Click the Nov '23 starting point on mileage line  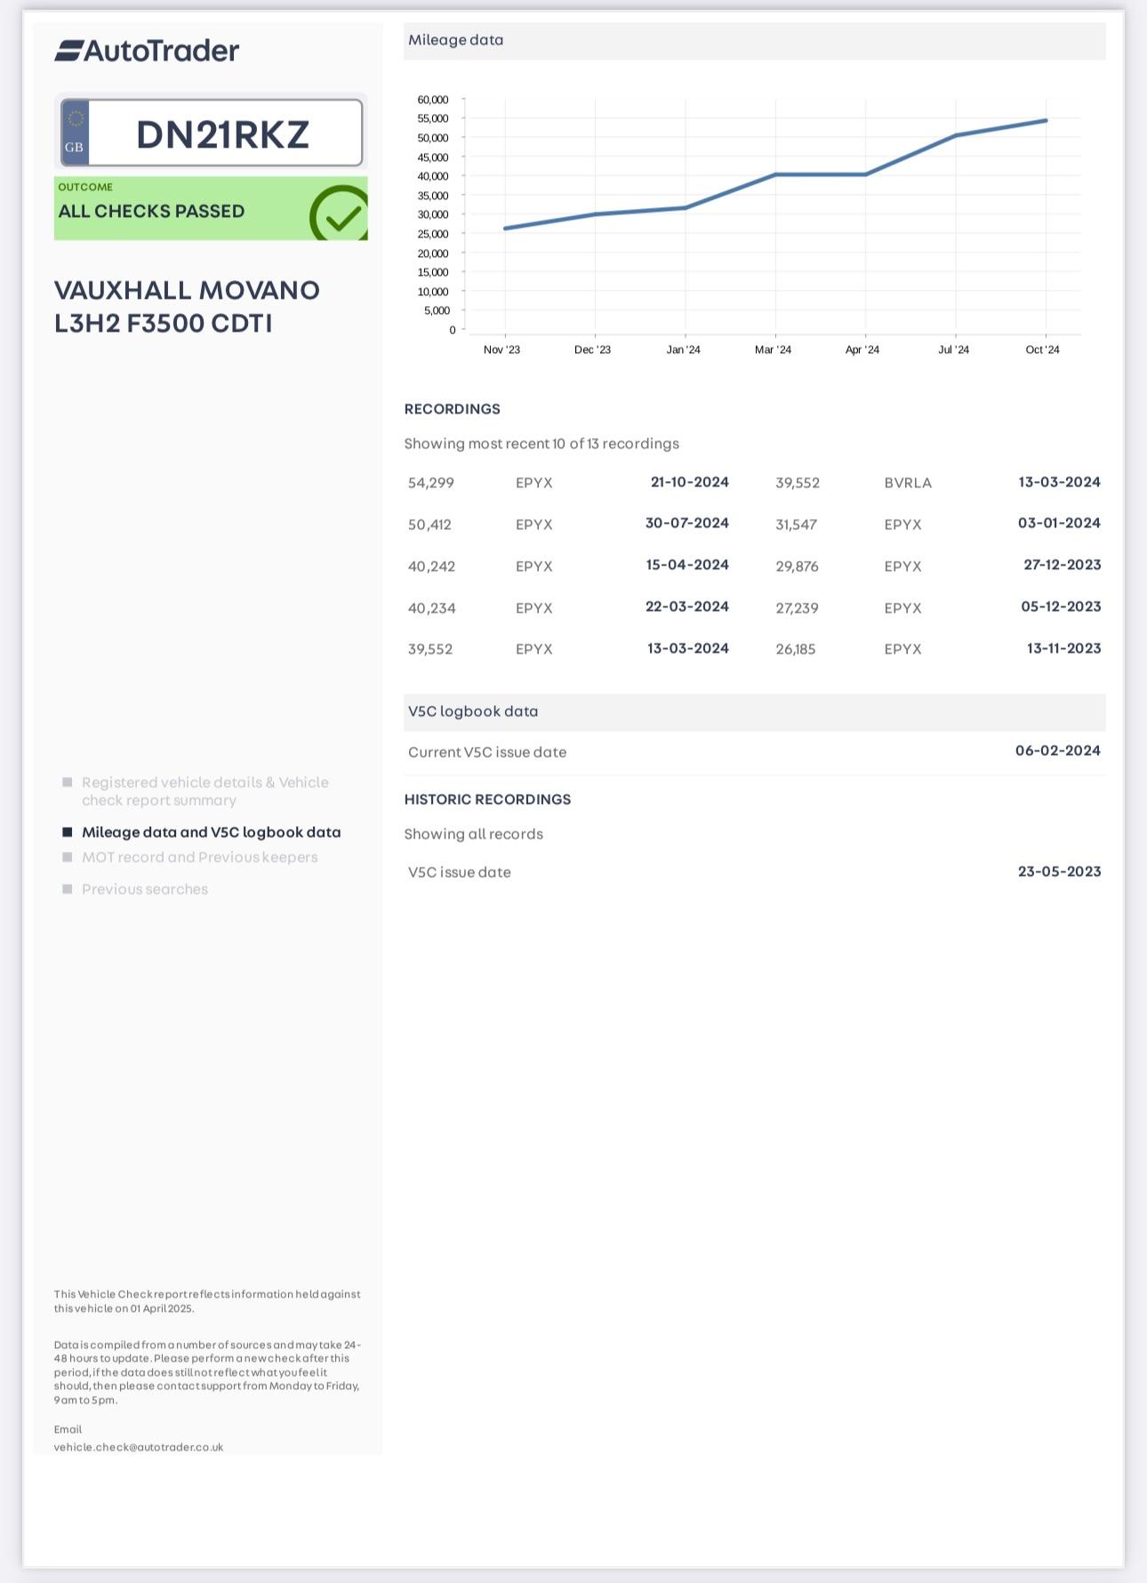click(505, 229)
